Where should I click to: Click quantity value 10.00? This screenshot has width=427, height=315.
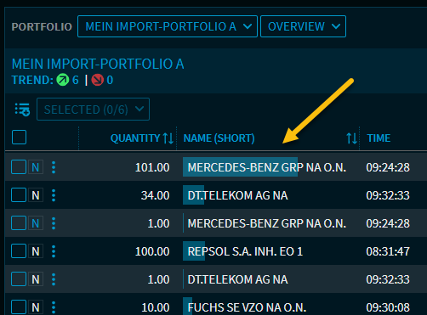coord(156,307)
